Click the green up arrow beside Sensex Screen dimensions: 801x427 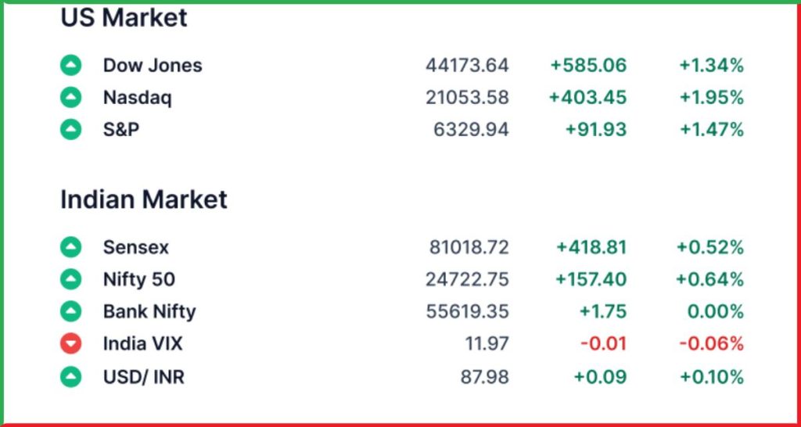(70, 247)
